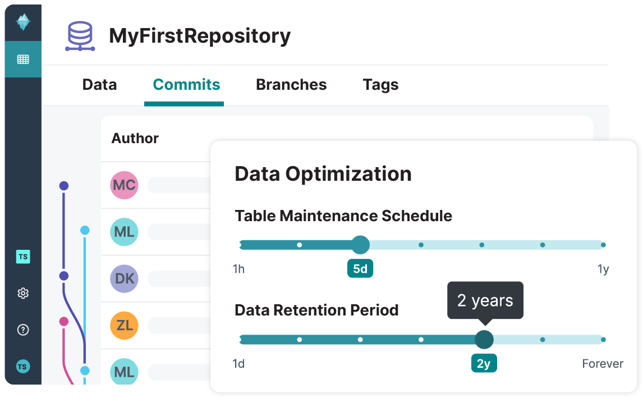Switch to the Data tab
This screenshot has height=398, width=643.
[99, 85]
